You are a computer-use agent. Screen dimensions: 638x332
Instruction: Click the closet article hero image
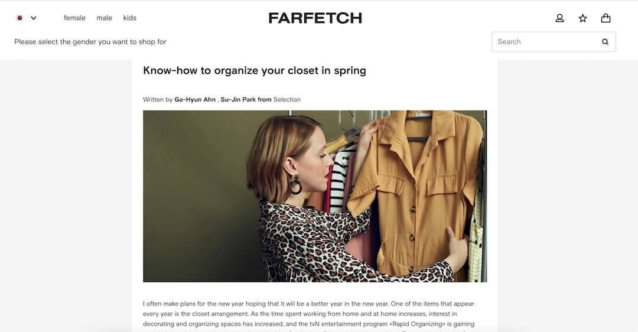[x=315, y=196]
